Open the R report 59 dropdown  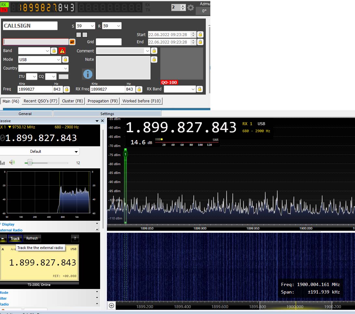(x=118, y=26)
